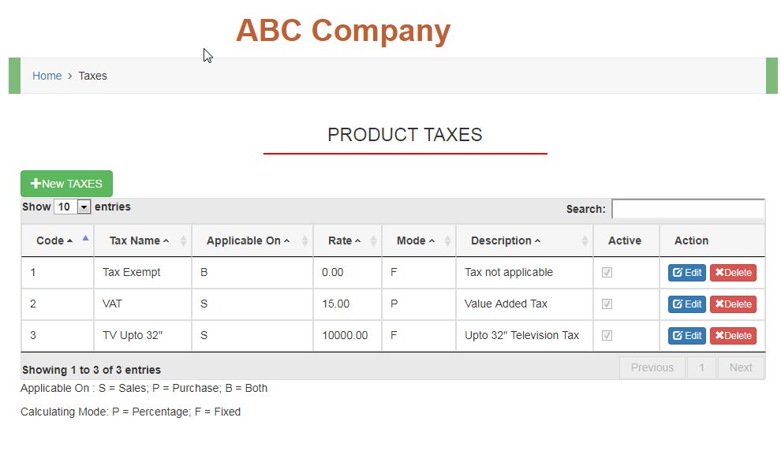Image resolution: width=781 pixels, height=451 pixels.
Task: Toggle the Active checkbox for VAT row
Action: 607,304
